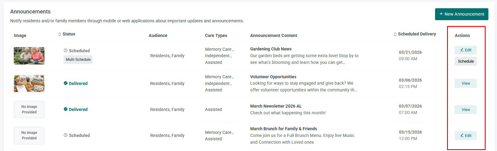Click Schedule for Gardening Club News
The height and width of the screenshot is (151, 497).
coord(466,61)
